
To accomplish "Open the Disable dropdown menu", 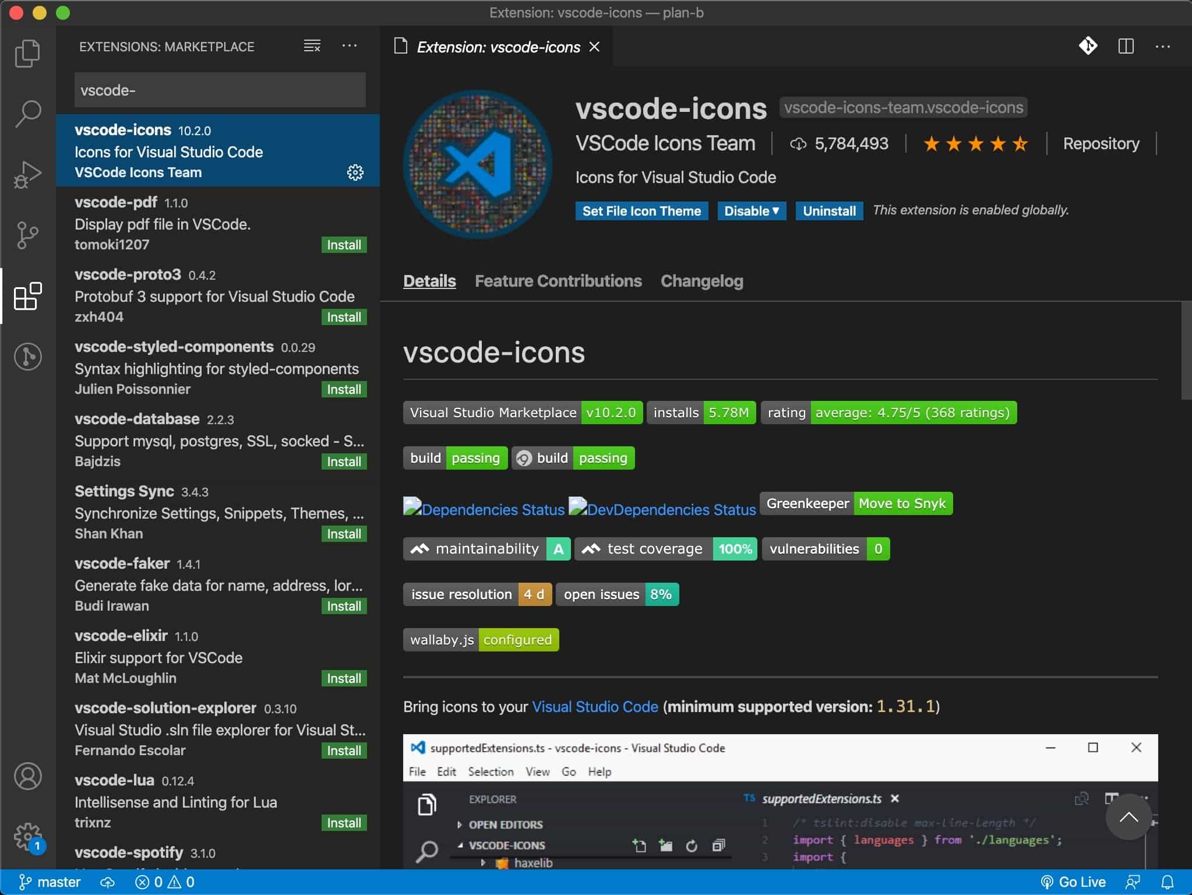I will tap(751, 211).
